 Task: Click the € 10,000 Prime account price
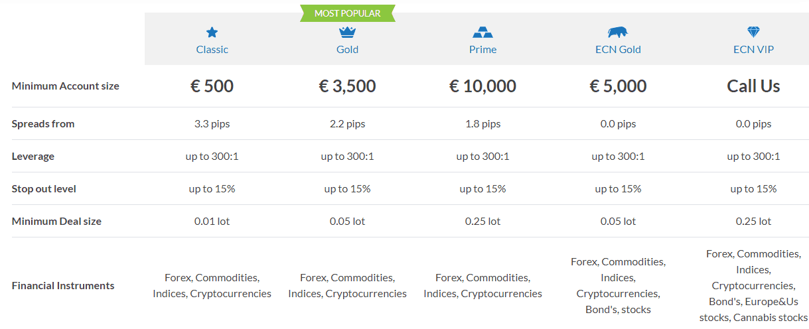pyautogui.click(x=482, y=86)
